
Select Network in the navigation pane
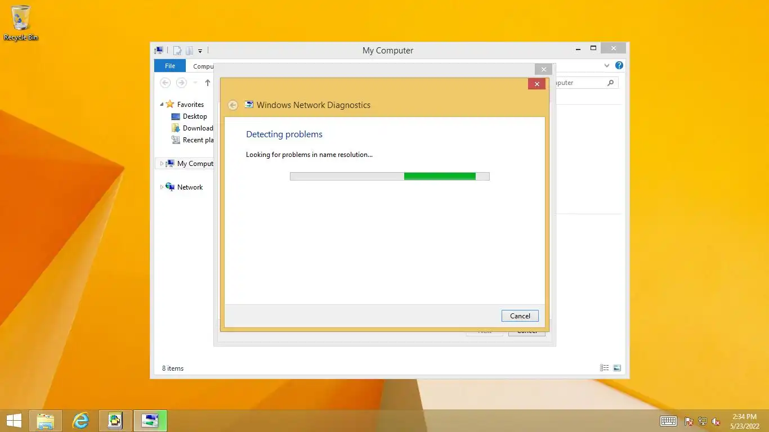190,187
